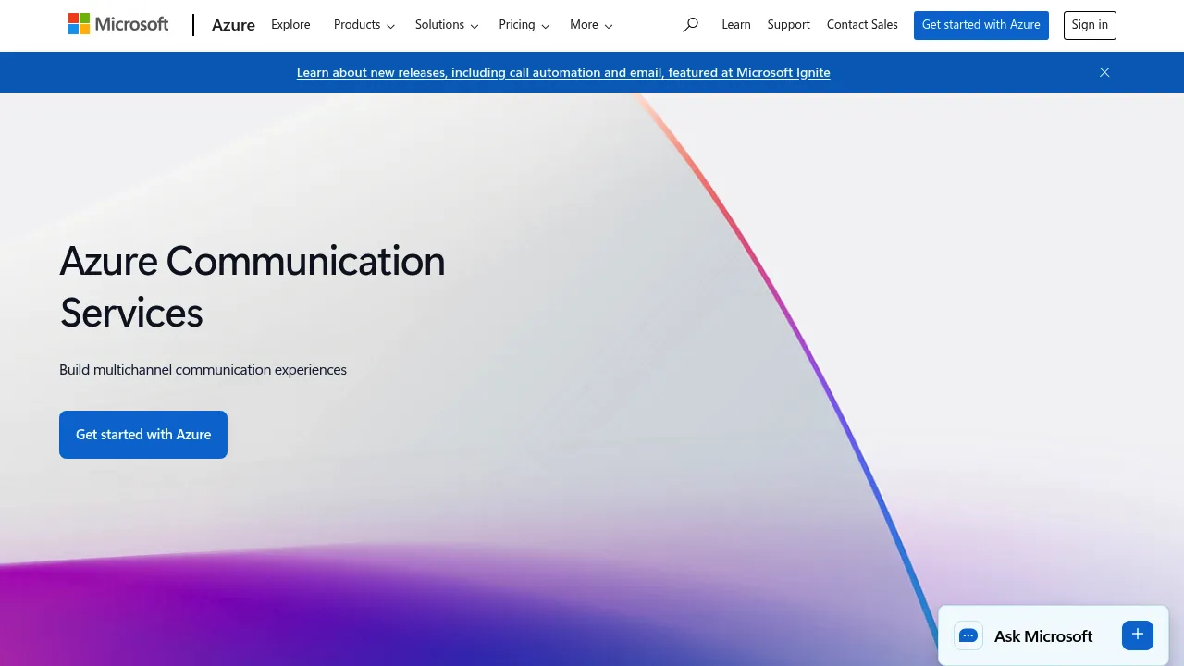1184x666 pixels.
Task: Expand the Ask Microsoft plus button
Action: tap(1138, 635)
